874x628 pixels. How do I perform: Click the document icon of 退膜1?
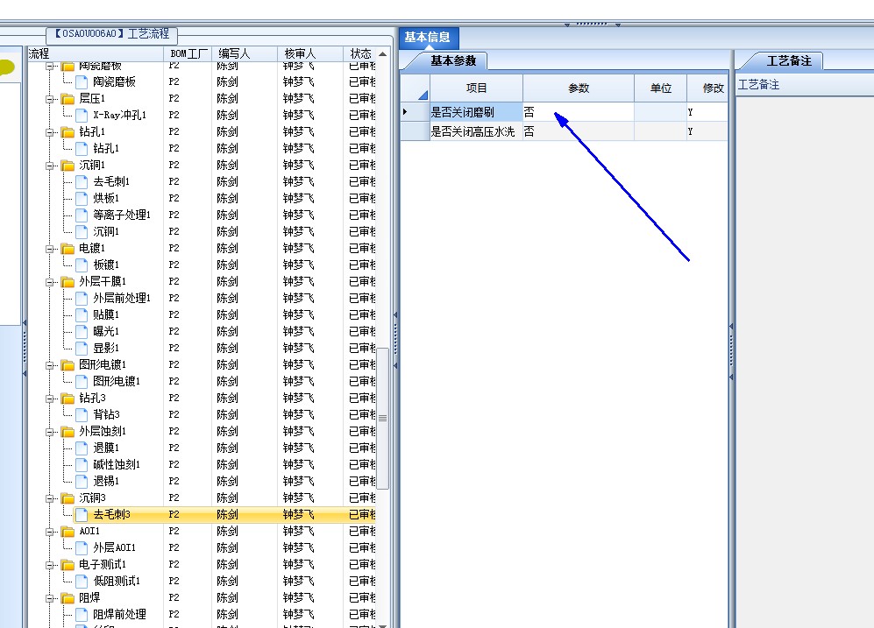(x=82, y=448)
